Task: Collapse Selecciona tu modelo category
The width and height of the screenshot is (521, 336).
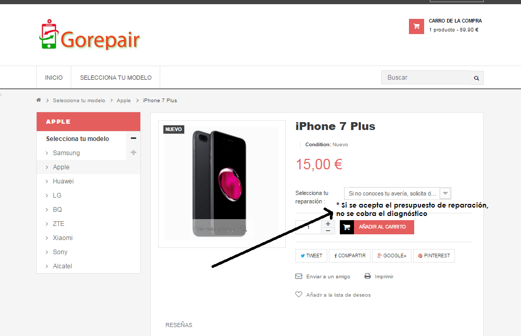Action: (134, 138)
